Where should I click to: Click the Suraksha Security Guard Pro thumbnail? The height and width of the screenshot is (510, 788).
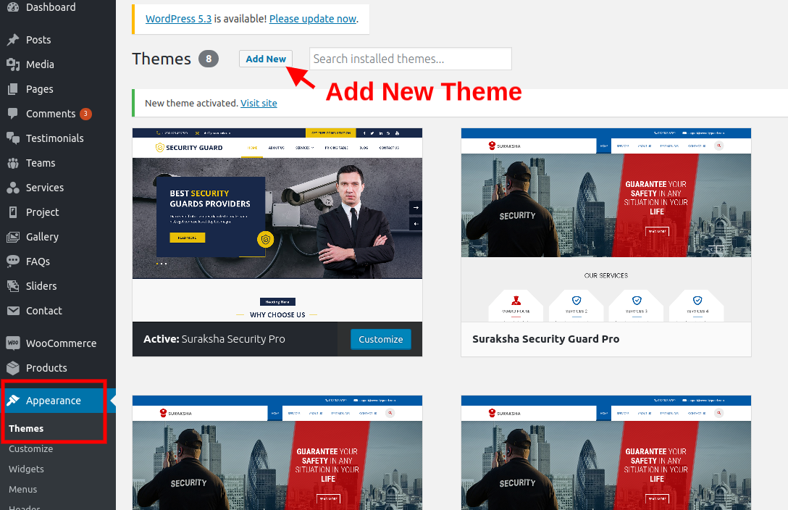point(606,225)
